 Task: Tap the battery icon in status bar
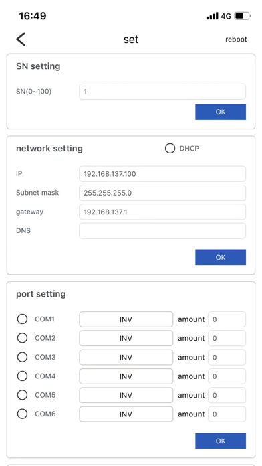pyautogui.click(x=243, y=16)
